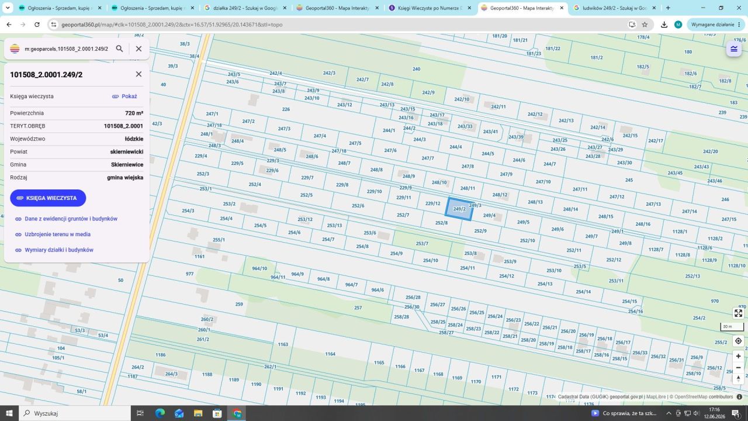This screenshot has width=748, height=421.
Task: Open the Windows Start menu
Action: click(9, 413)
